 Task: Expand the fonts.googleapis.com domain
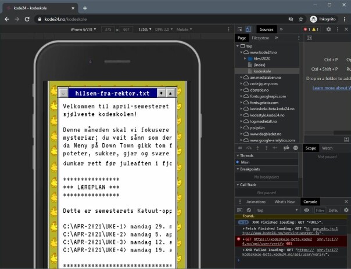click(x=241, y=96)
